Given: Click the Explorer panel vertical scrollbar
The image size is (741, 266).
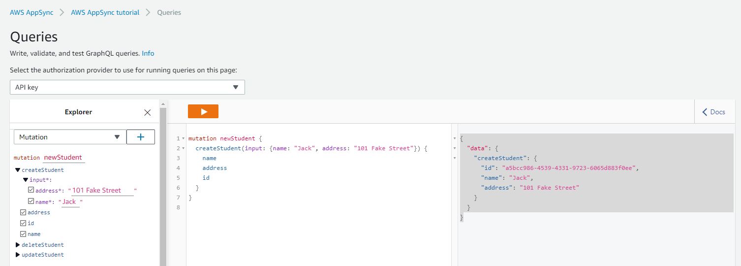Looking at the screenshot, I should [163, 187].
